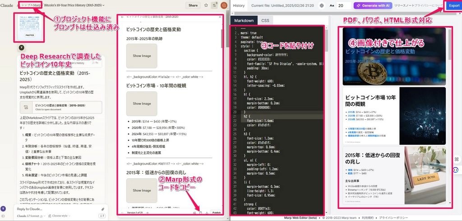Click the Publish button in artifact panel

[217, 213]
